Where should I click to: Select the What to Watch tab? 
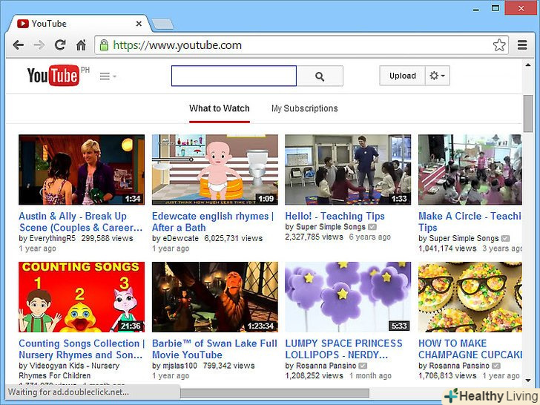tap(219, 108)
